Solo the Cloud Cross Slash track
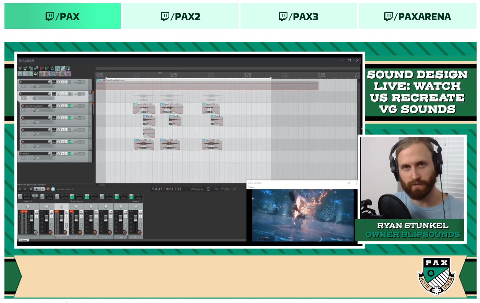The image size is (480, 303). click(x=66, y=106)
